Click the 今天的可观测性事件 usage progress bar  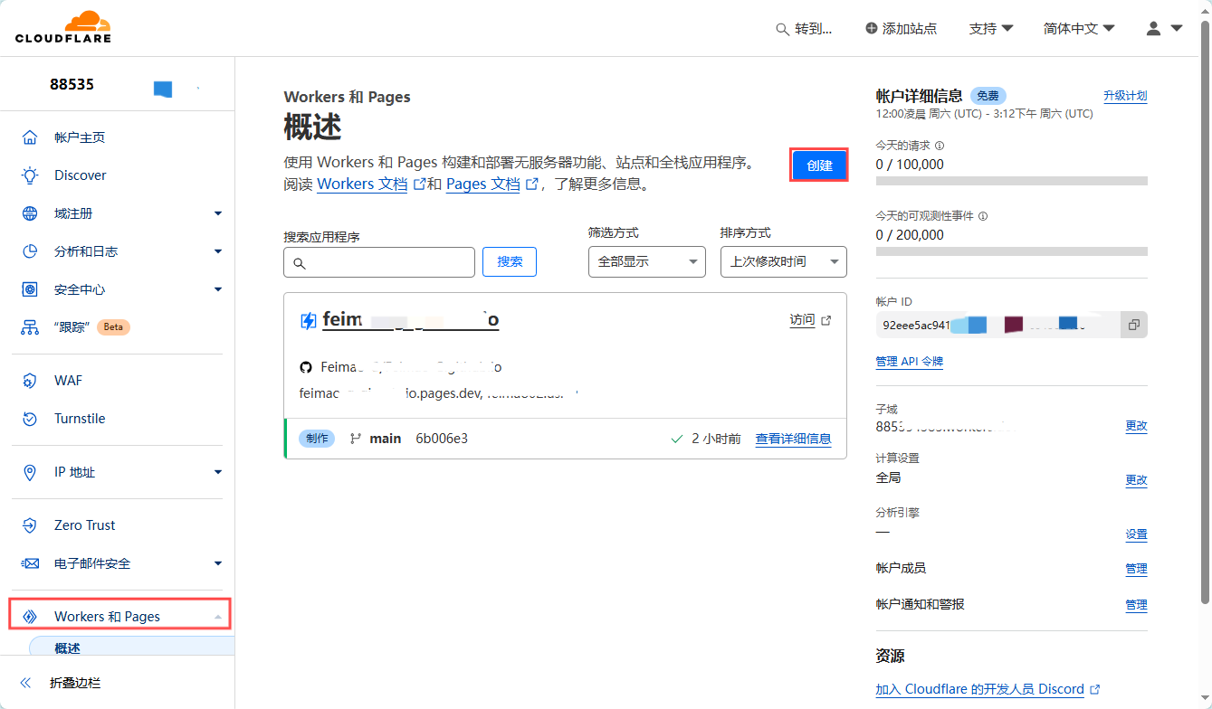point(1012,251)
